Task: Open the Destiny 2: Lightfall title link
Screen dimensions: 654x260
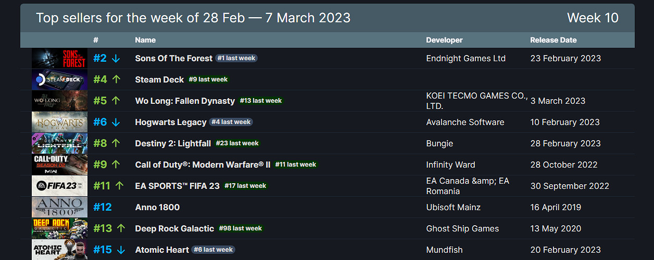Action: pos(174,143)
